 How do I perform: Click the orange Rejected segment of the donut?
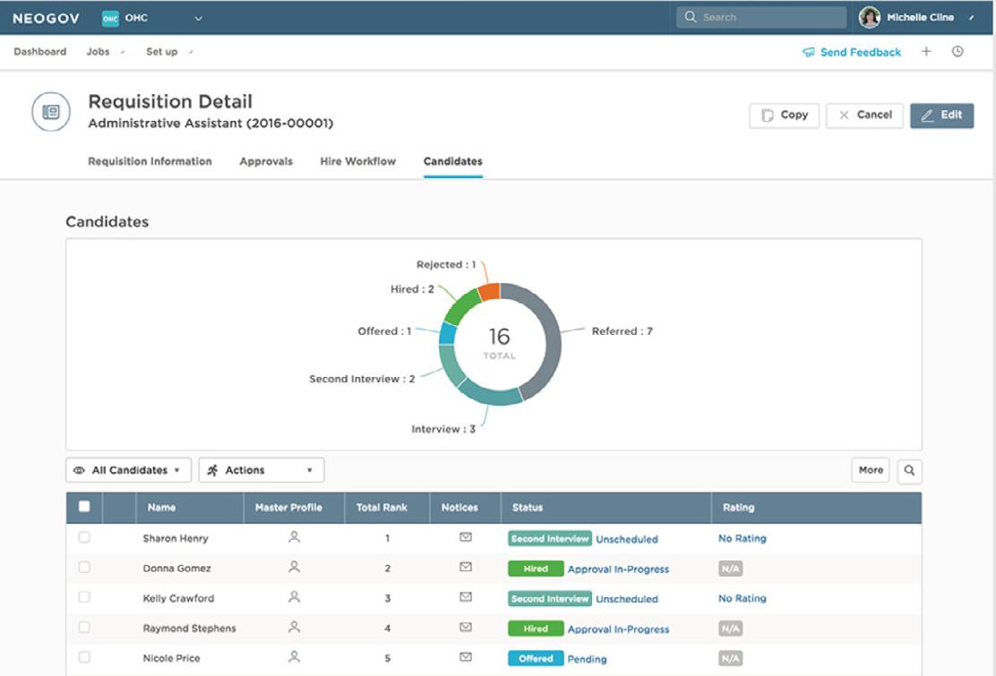pyautogui.click(x=489, y=291)
